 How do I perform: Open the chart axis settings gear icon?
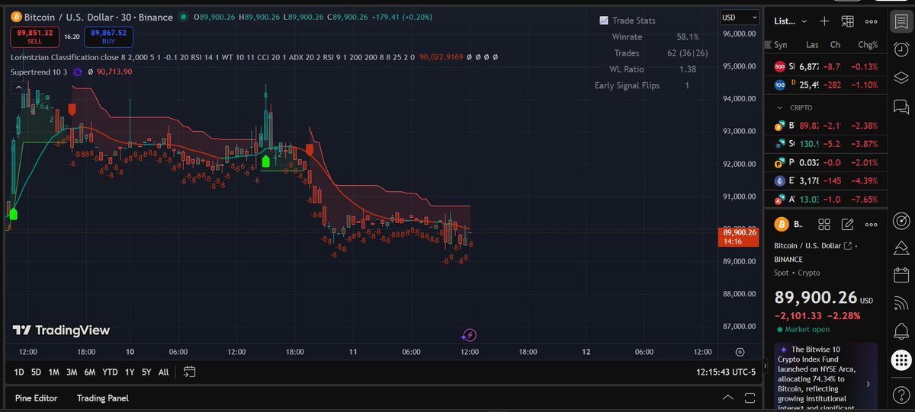pyautogui.click(x=740, y=351)
